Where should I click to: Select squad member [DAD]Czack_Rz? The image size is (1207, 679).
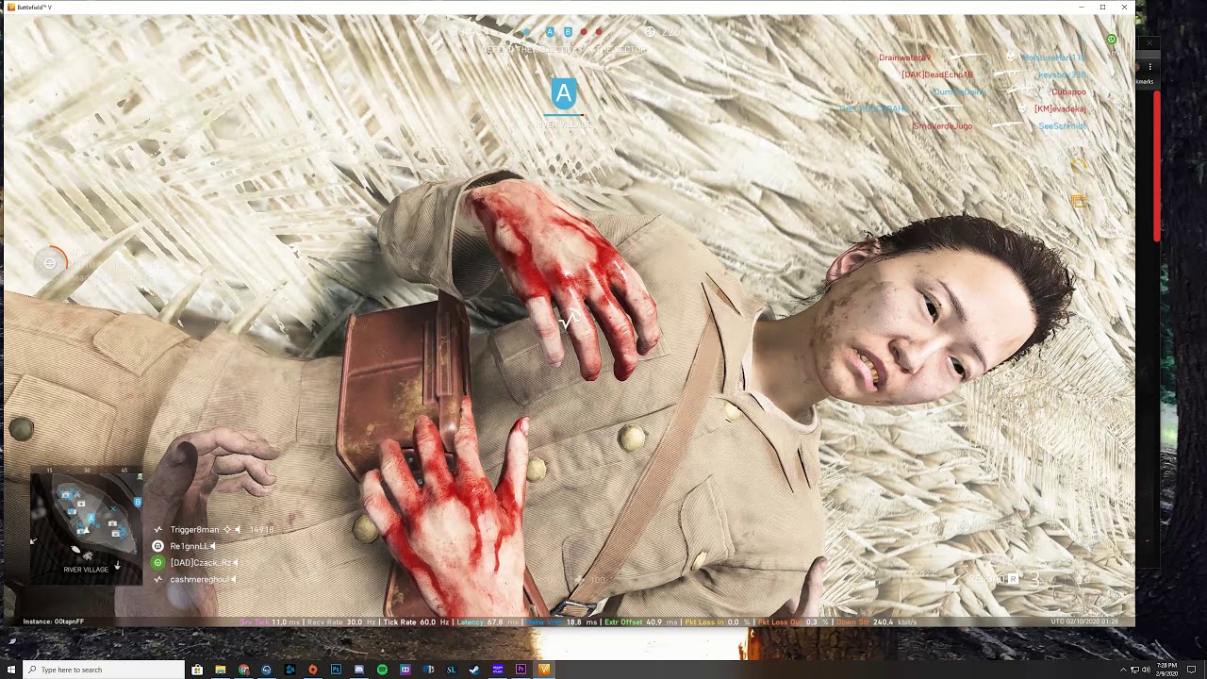coord(200,563)
